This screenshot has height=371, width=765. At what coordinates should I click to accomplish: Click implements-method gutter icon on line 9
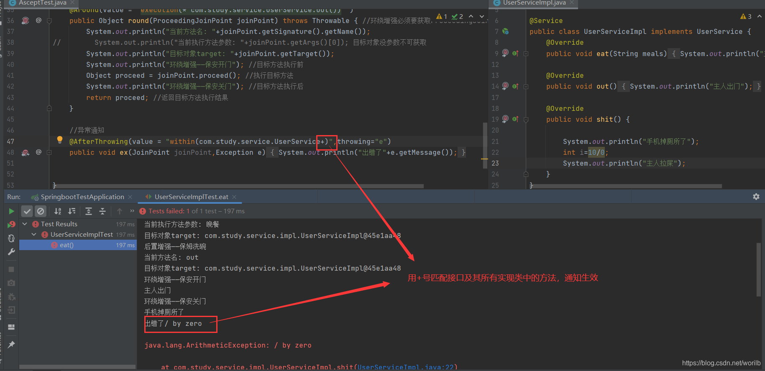point(515,54)
